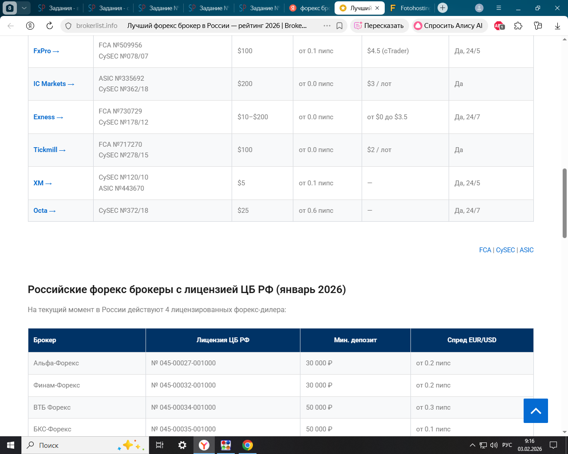The width and height of the screenshot is (568, 454).
Task: Reload the page with the refresh icon
Action: (x=50, y=26)
